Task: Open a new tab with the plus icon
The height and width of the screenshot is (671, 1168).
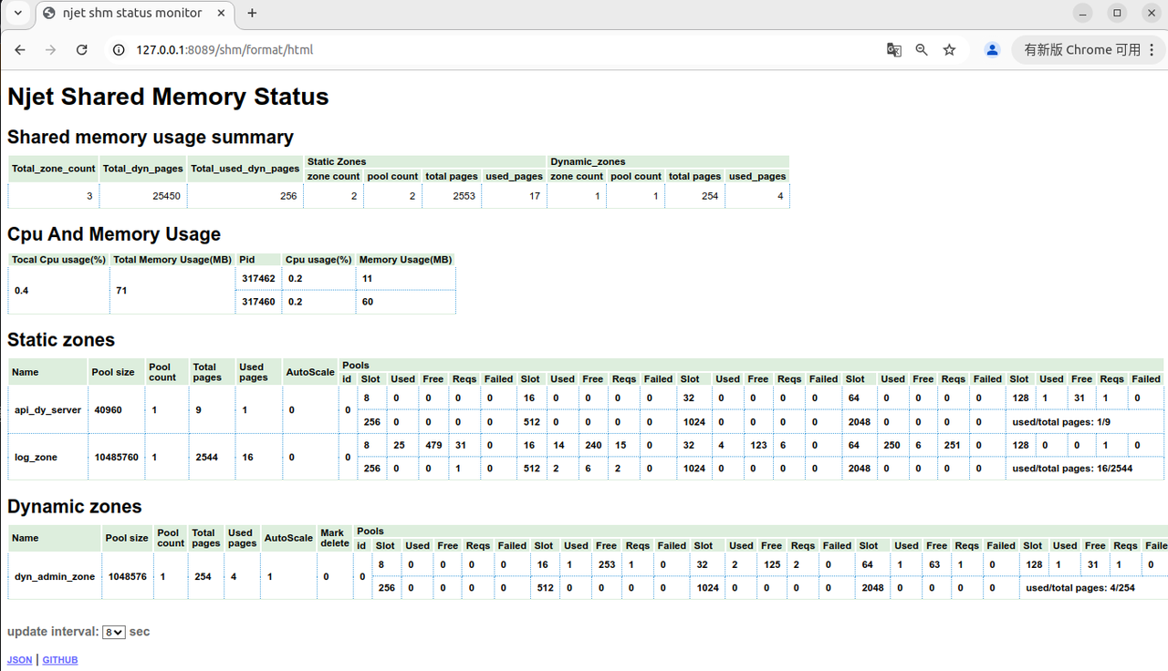Action: pos(252,13)
